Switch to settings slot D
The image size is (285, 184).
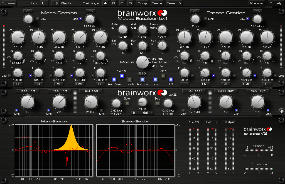[130, 3]
